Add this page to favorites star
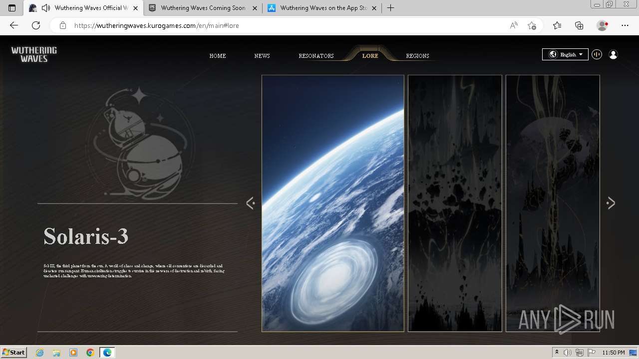Screen dimensions: 639x359 [x=532, y=25]
